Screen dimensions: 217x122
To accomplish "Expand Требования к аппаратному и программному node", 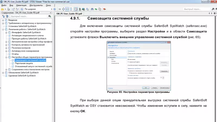I will tap(3, 23).
